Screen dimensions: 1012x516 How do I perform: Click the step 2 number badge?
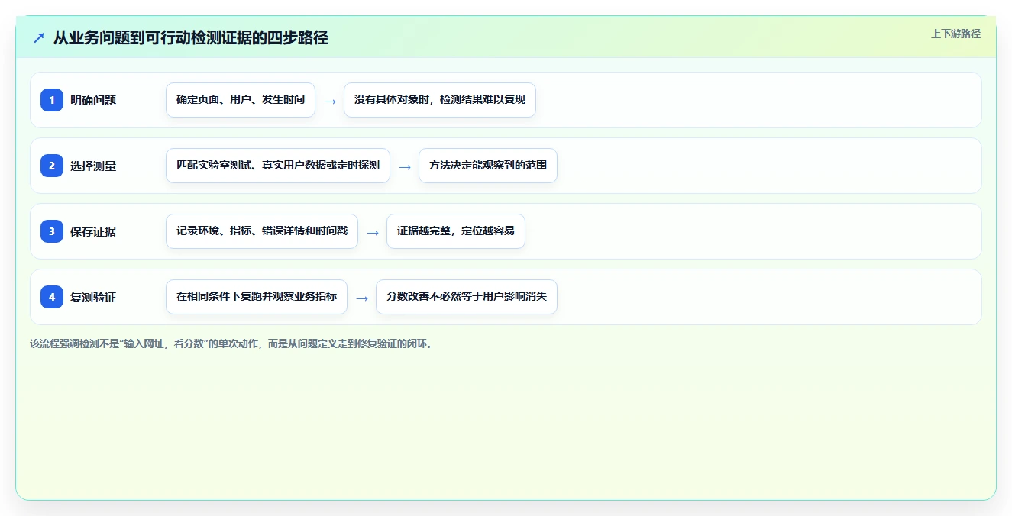tap(52, 166)
